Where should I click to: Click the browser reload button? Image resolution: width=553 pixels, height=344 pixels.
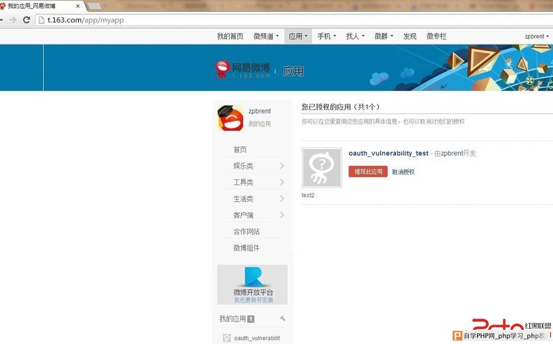pyautogui.click(x=27, y=20)
